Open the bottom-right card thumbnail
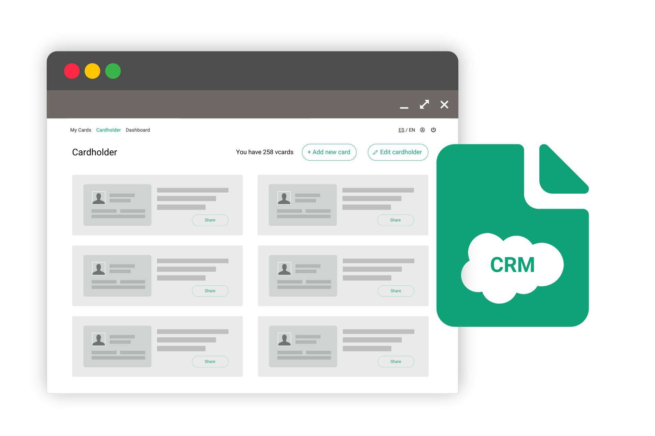 [303, 346]
